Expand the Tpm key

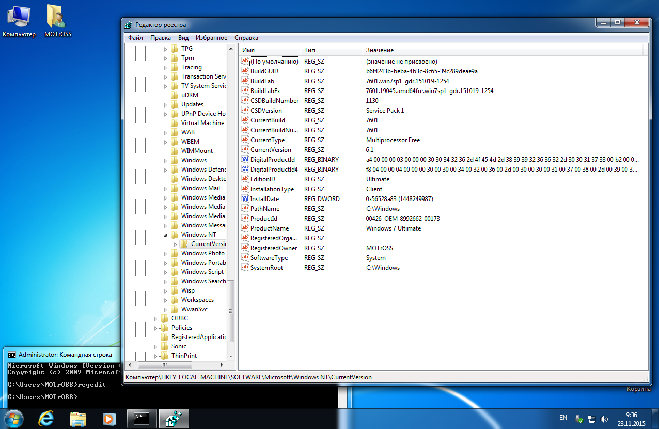tap(166, 58)
